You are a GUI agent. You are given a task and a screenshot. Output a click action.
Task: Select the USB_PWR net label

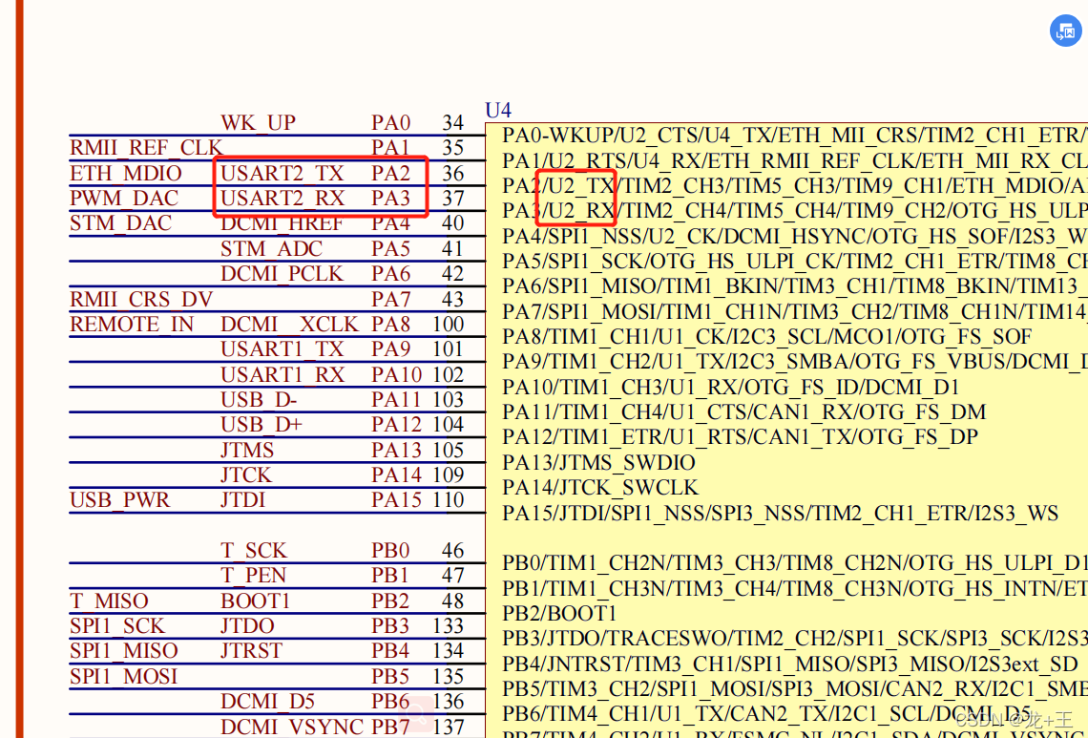(x=120, y=500)
